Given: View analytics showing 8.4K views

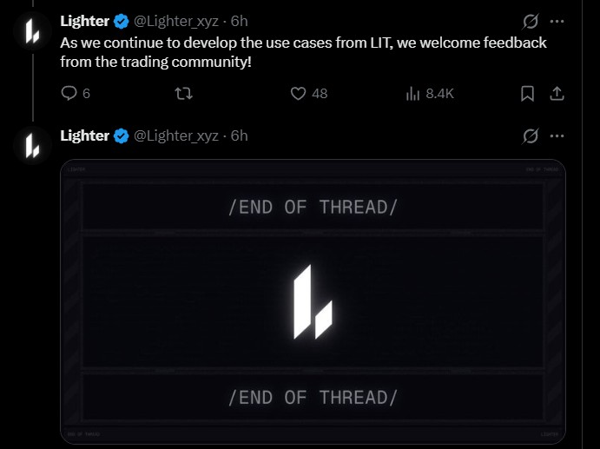Looking at the screenshot, I should pyautogui.click(x=413, y=93).
